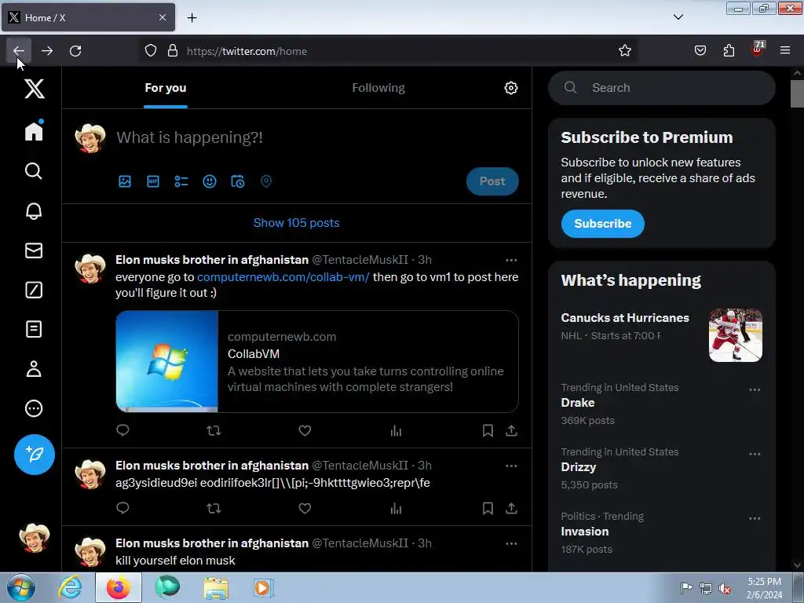This screenshot has height=603, width=804.
Task: Add a GIF to the new post
Action: 153,181
